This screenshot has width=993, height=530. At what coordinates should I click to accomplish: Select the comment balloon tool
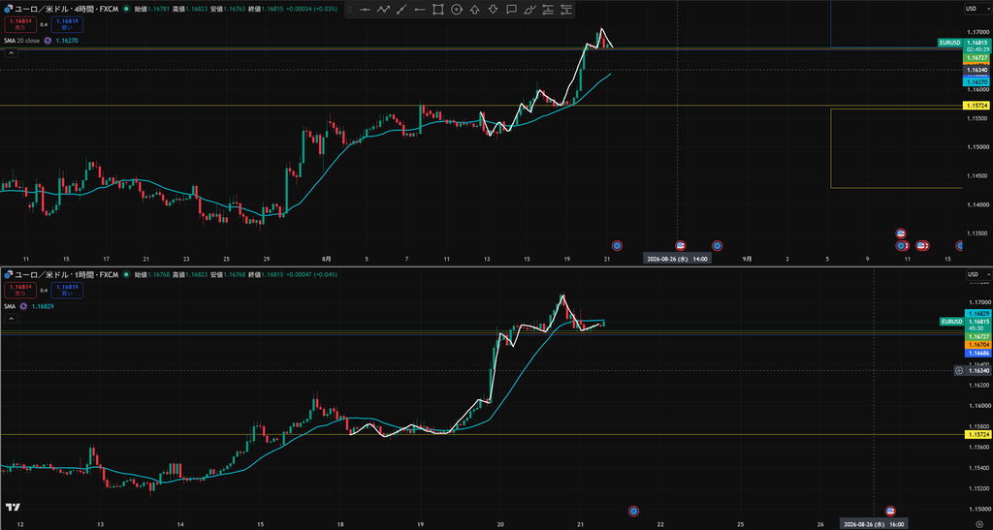point(511,10)
